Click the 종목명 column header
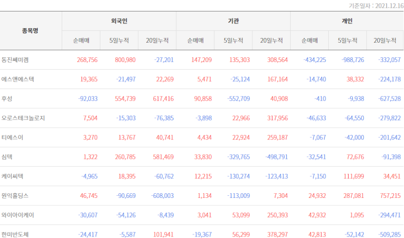The height and width of the screenshot is (238, 404). point(30,31)
